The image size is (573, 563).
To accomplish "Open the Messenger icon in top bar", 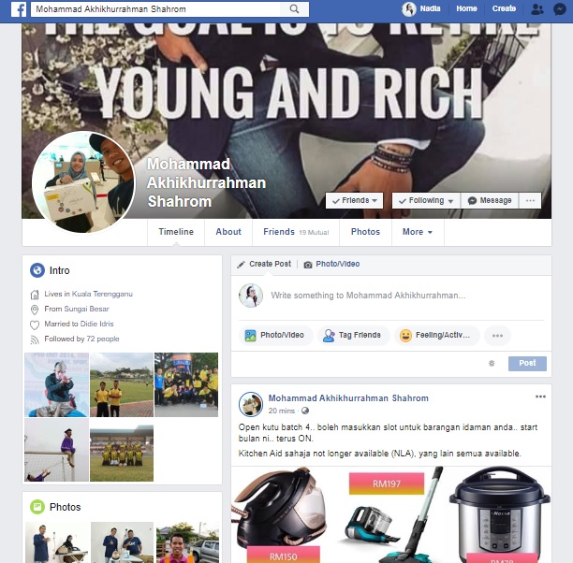I will click(560, 9).
